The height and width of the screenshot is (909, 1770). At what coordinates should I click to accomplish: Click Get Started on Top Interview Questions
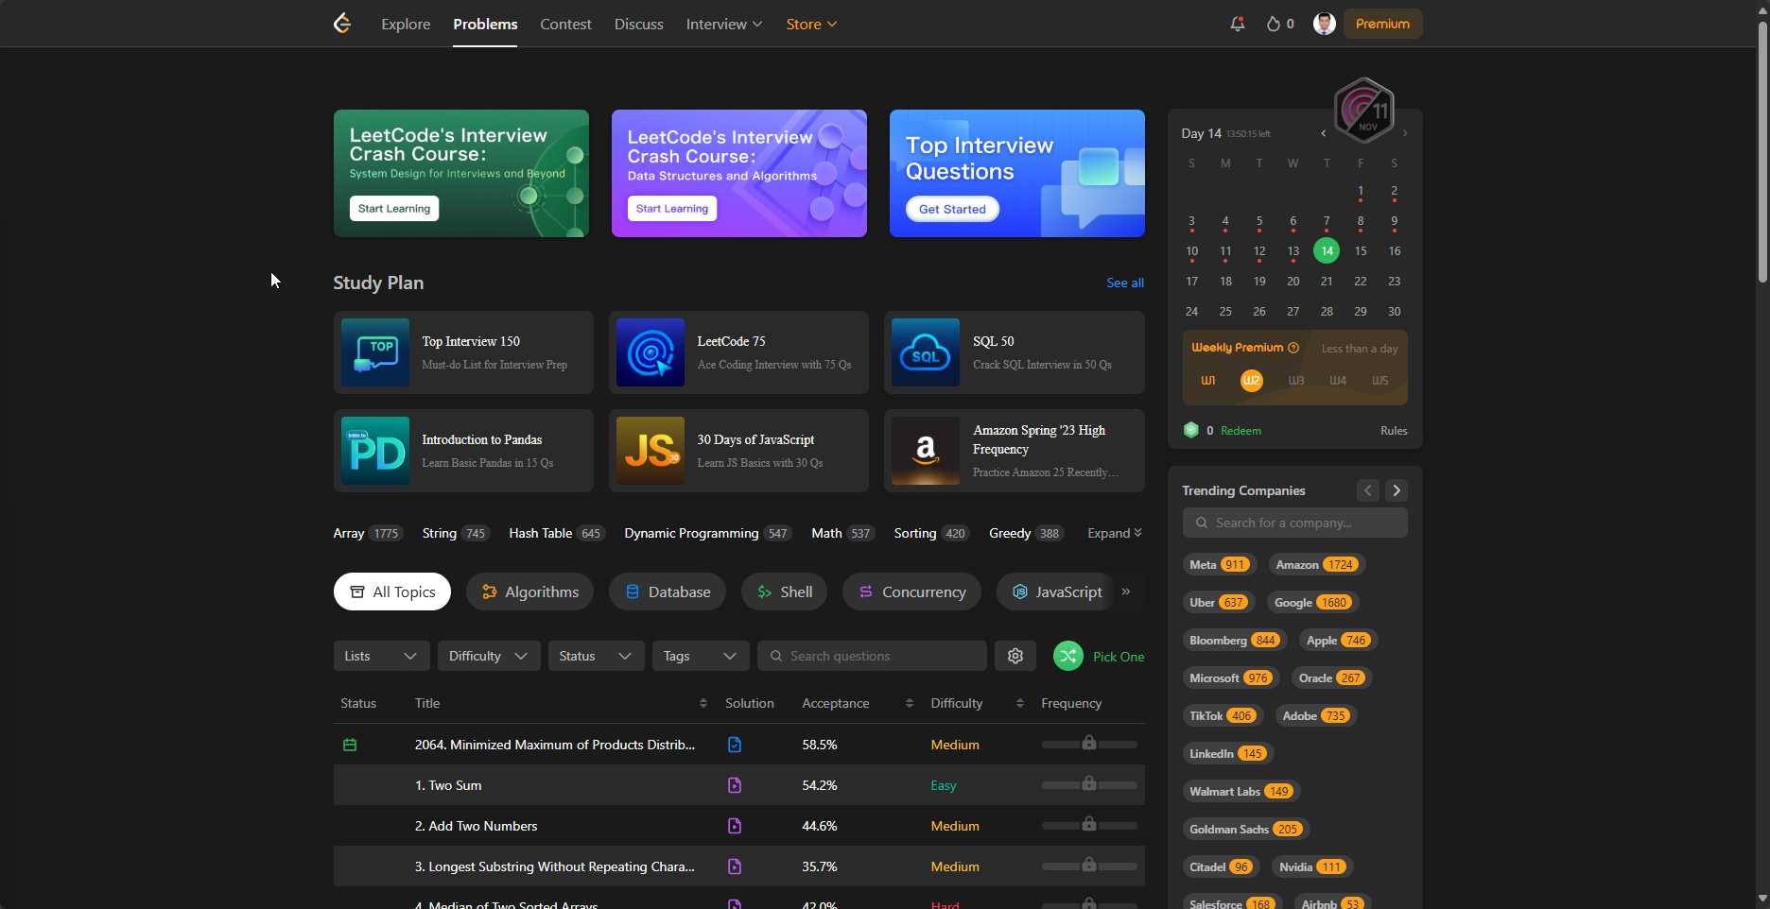952,209
